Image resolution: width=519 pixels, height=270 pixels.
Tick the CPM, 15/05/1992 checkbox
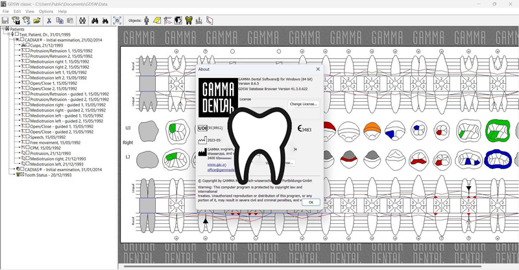tap(28, 148)
